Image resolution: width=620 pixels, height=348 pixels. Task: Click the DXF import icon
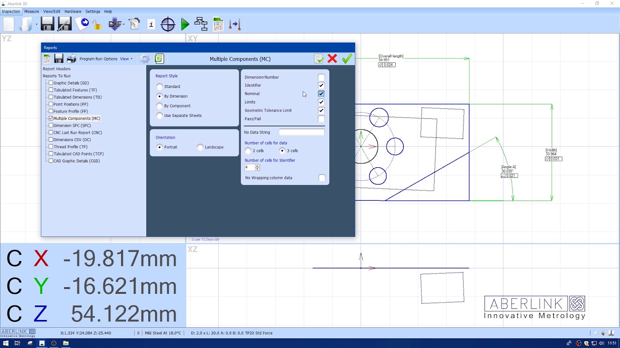(x=115, y=24)
